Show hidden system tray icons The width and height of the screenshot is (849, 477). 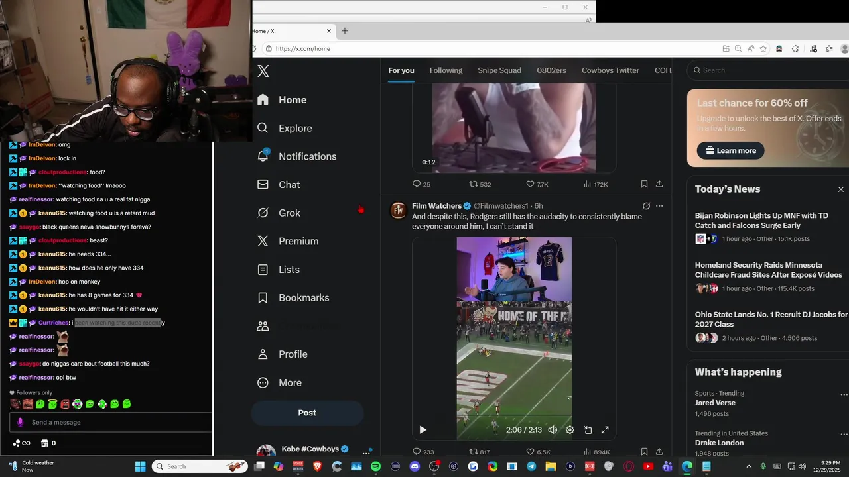(x=749, y=466)
